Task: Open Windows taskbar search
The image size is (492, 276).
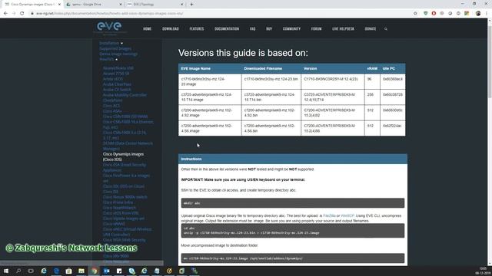Action: [x=18, y=271]
